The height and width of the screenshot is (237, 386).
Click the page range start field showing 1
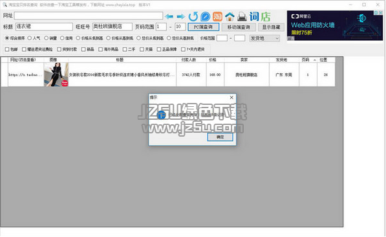click(161, 27)
